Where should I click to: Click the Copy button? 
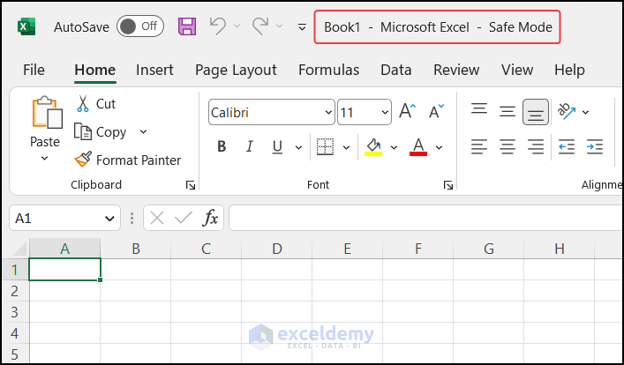101,132
